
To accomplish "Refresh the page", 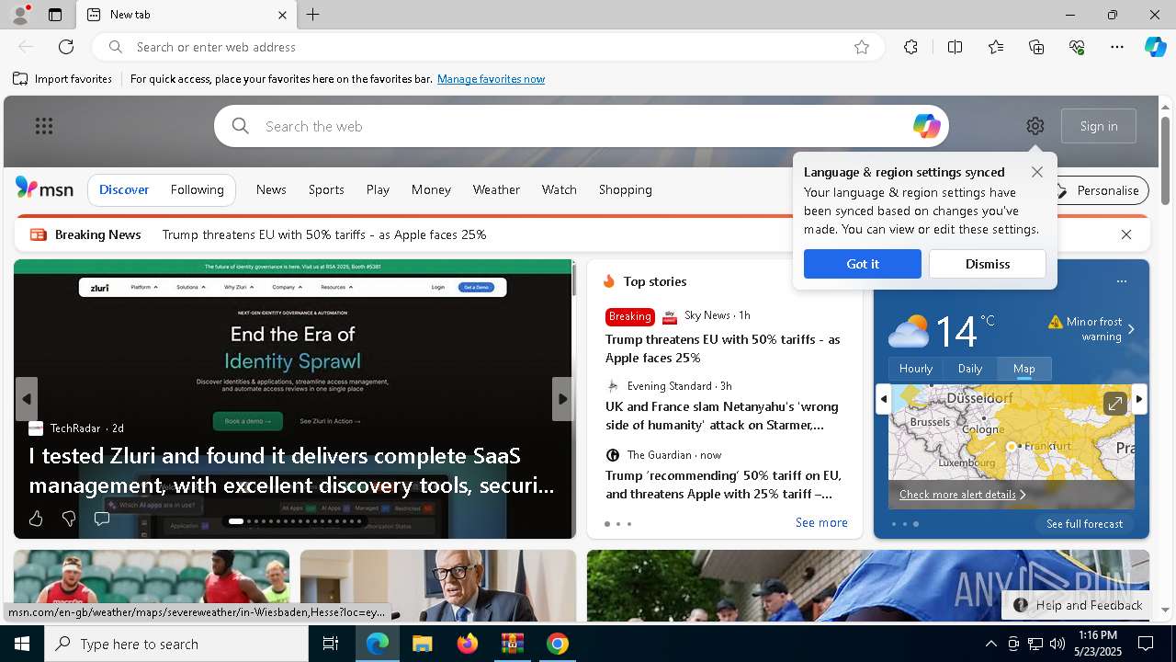I will tap(66, 47).
